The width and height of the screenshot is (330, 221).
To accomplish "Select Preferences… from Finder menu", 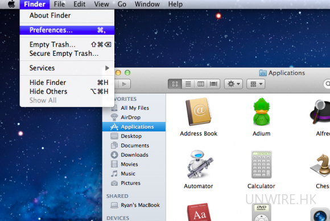I will tap(67, 30).
